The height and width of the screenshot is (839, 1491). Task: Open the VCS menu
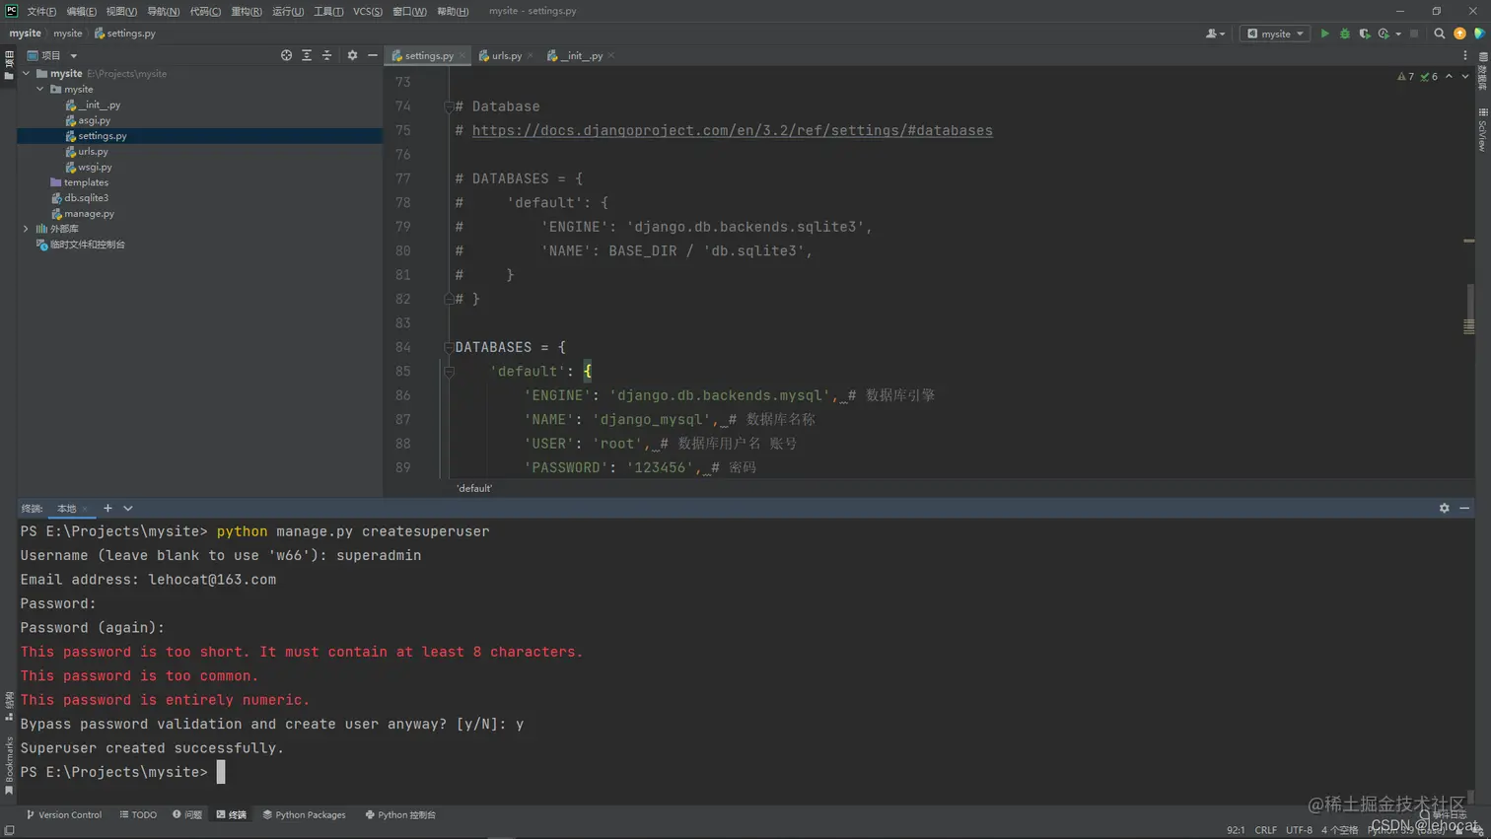pos(368,11)
